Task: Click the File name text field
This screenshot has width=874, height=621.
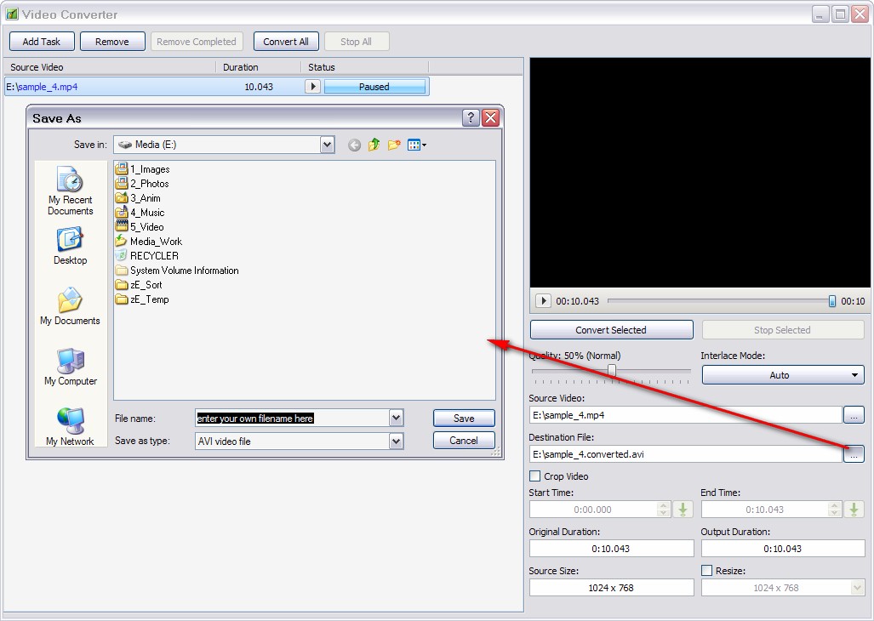Action: coord(291,419)
